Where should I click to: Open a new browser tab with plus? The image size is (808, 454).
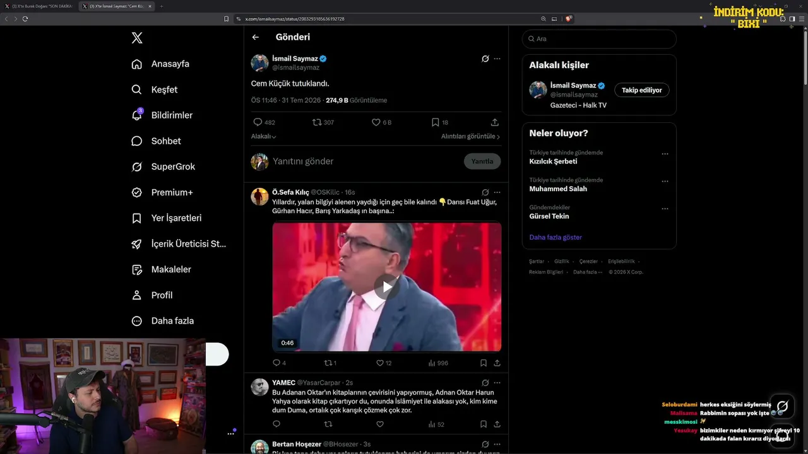coord(161,6)
